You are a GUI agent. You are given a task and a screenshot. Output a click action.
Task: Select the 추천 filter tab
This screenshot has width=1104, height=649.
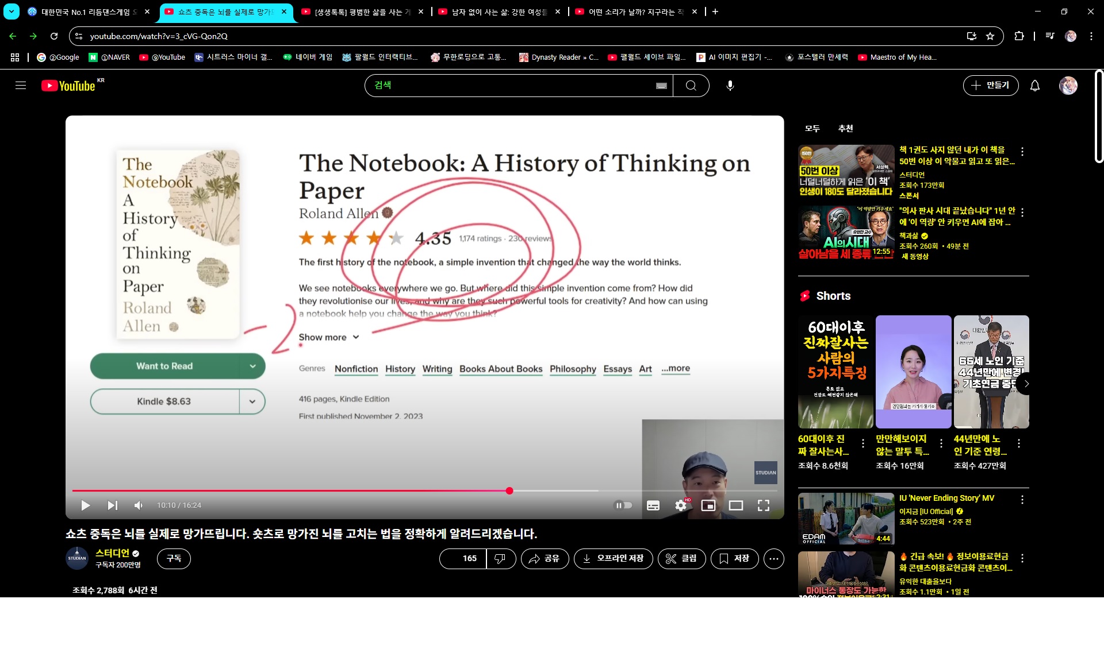point(845,129)
